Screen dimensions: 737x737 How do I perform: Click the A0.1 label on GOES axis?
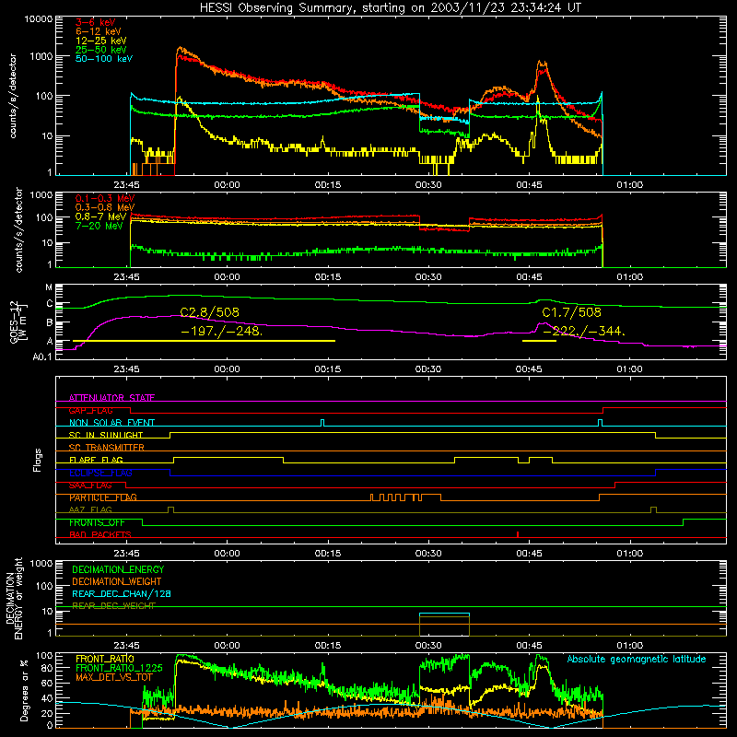pyautogui.click(x=42, y=357)
